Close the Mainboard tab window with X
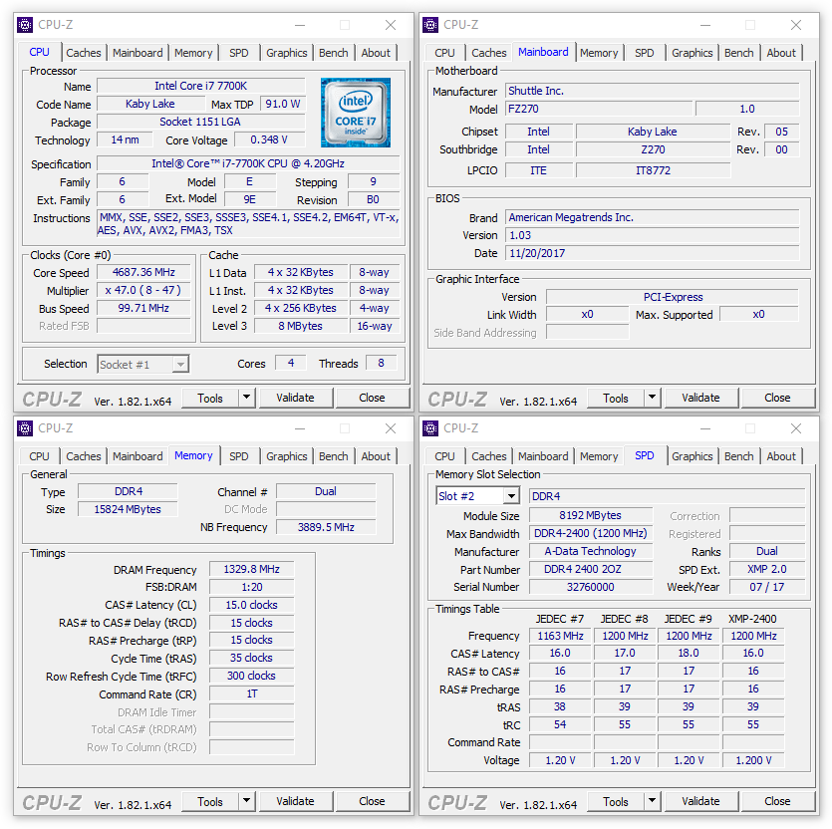 click(796, 25)
